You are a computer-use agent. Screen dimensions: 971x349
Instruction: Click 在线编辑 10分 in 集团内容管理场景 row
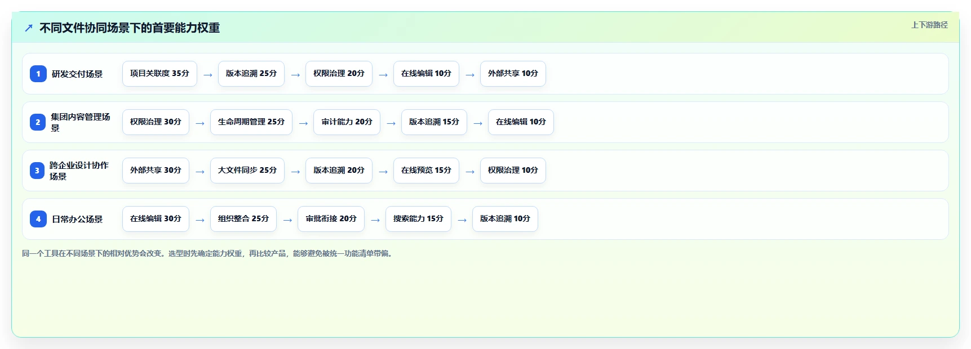521,122
